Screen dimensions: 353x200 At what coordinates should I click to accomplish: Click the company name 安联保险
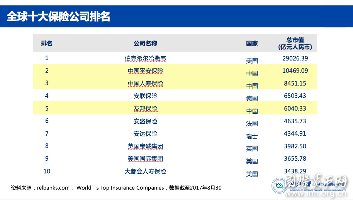pyautogui.click(x=145, y=96)
